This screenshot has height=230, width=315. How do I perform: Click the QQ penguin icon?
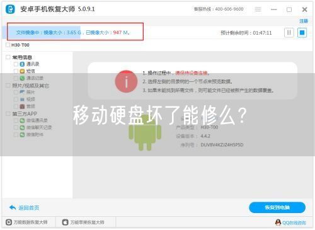278,222
